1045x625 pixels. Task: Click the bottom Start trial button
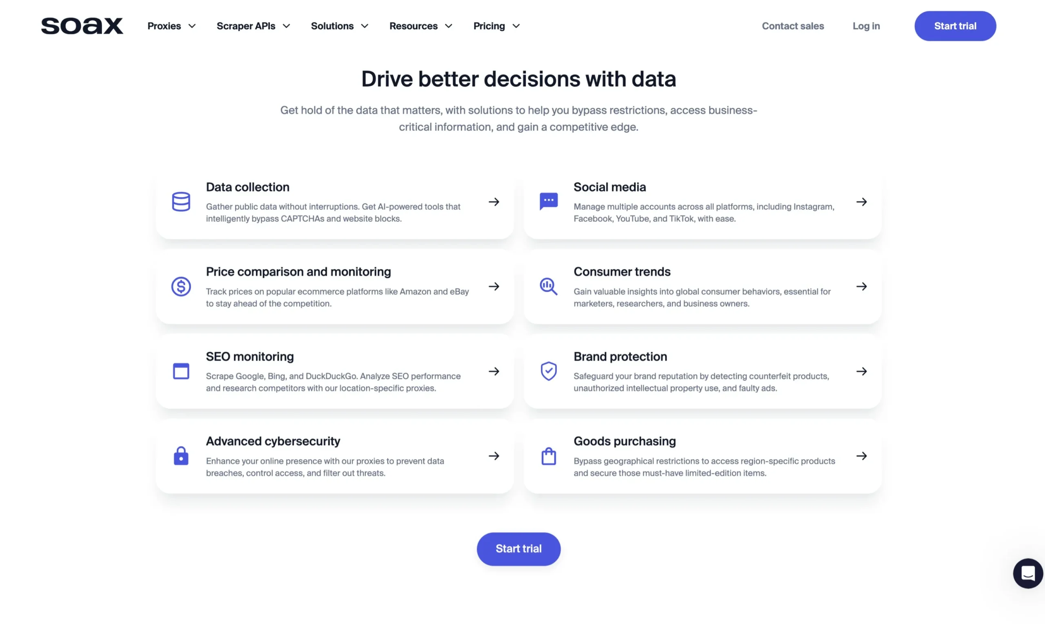518,548
